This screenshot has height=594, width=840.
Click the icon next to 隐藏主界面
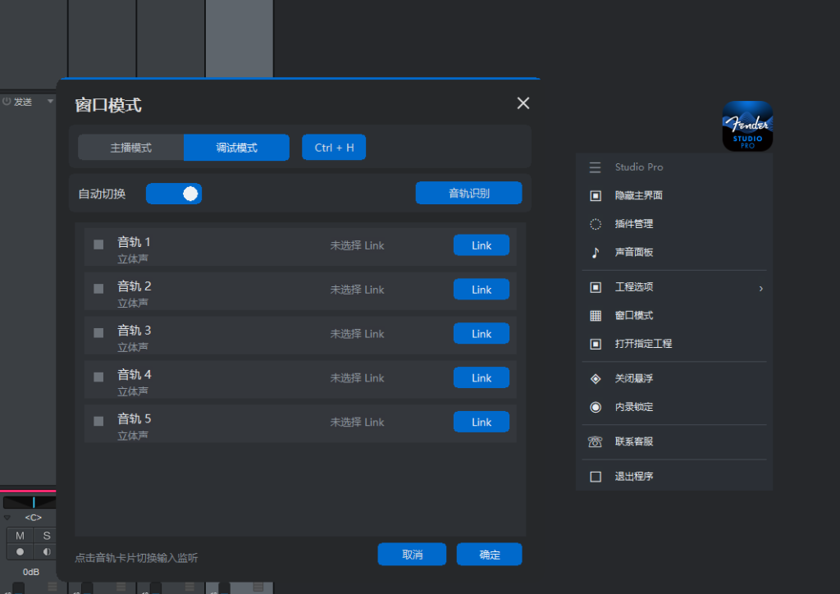click(x=596, y=195)
